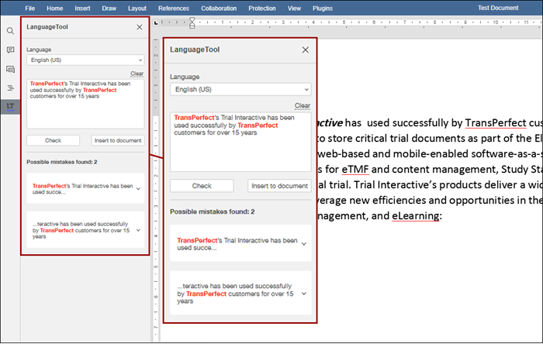Open Language dropdown in enlarged panel
This screenshot has height=344, width=543.
click(240, 89)
